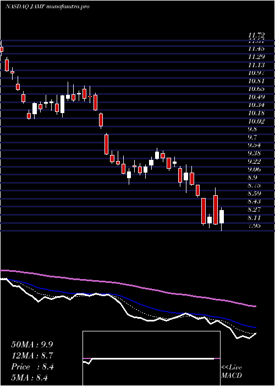Click the 11.45 price axis label
The image size is (275, 386).
(256, 49)
